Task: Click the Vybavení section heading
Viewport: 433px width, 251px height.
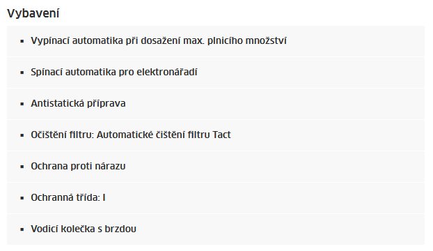Action: click(x=33, y=13)
